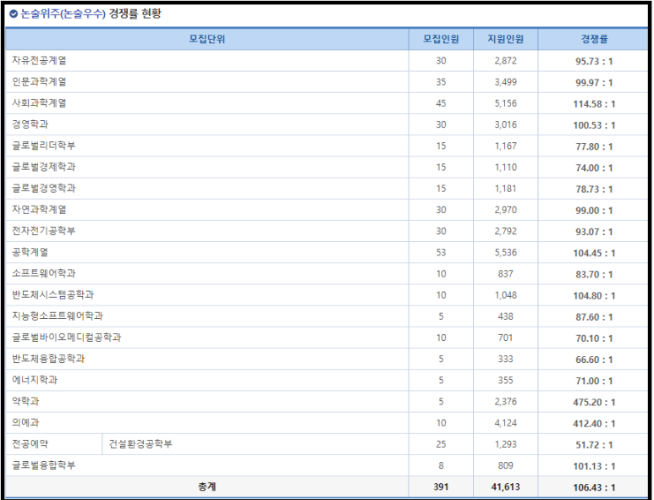The width and height of the screenshot is (654, 500).
Task: Select the 글로벌바이오메디컬공학과 row name
Action: pos(66,337)
